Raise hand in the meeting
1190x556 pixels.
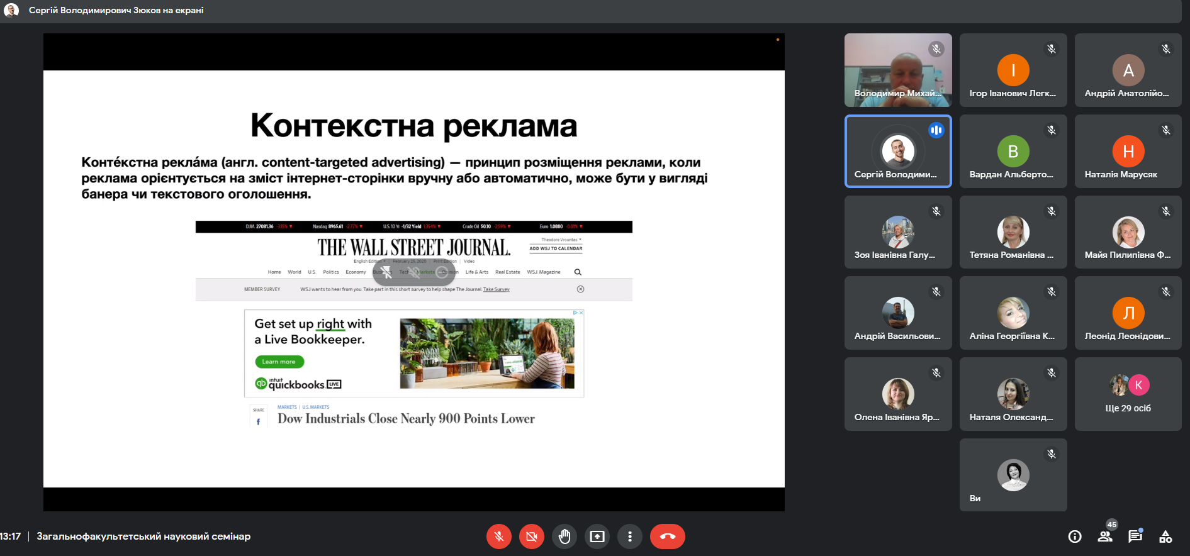tap(564, 537)
